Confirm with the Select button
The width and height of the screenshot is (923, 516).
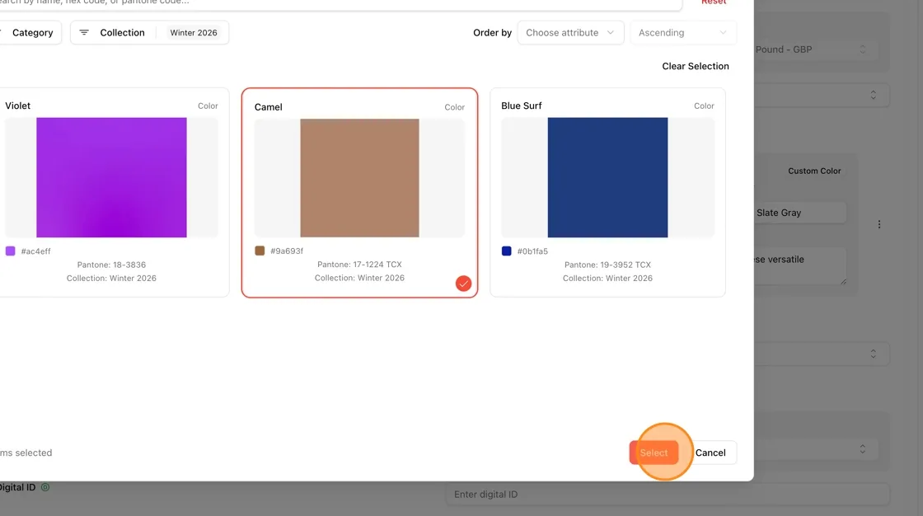654,453
